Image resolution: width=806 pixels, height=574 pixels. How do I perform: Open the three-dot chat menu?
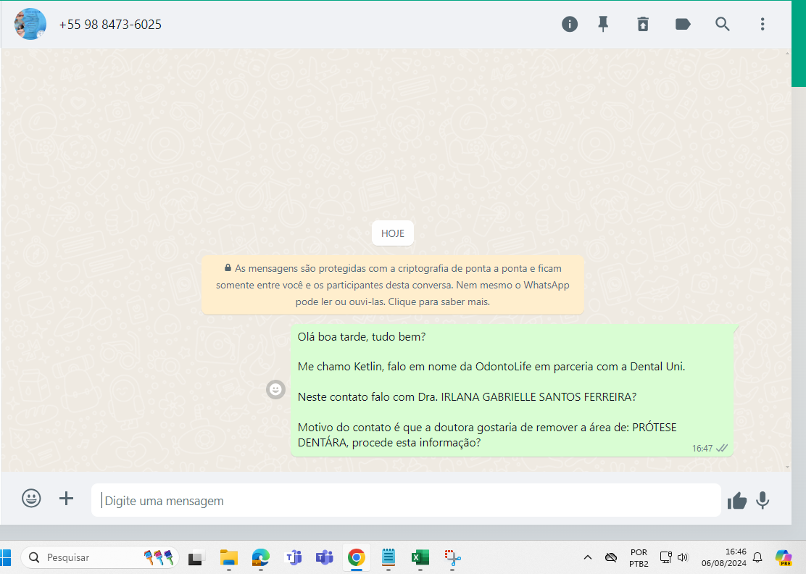coord(763,24)
